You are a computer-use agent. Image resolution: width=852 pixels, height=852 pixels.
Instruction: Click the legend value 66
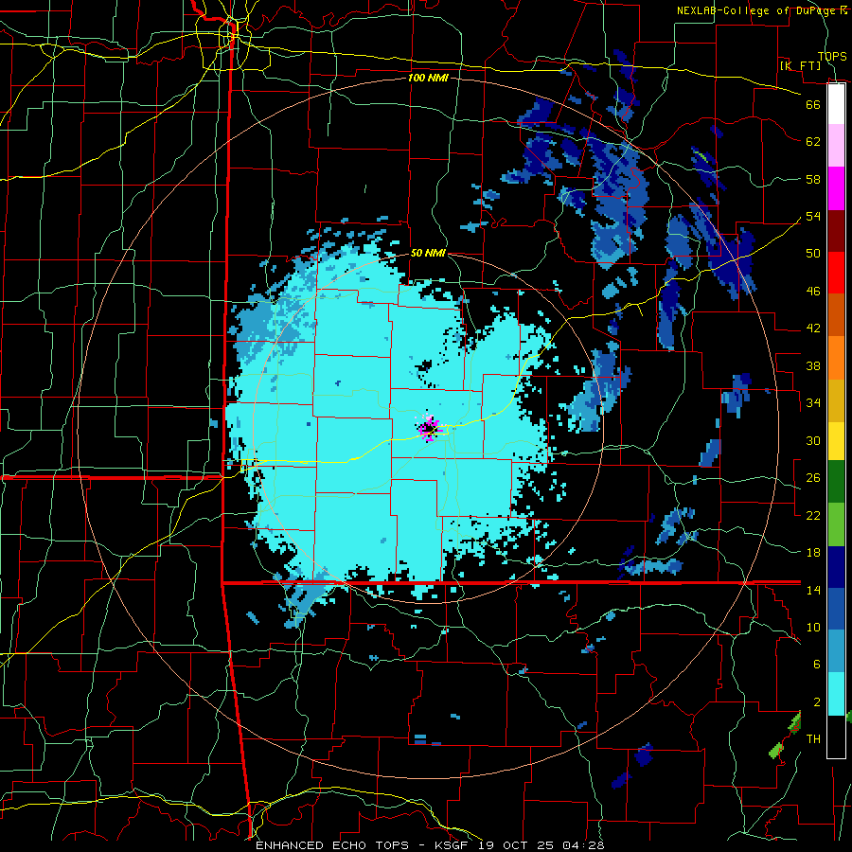[x=813, y=104]
